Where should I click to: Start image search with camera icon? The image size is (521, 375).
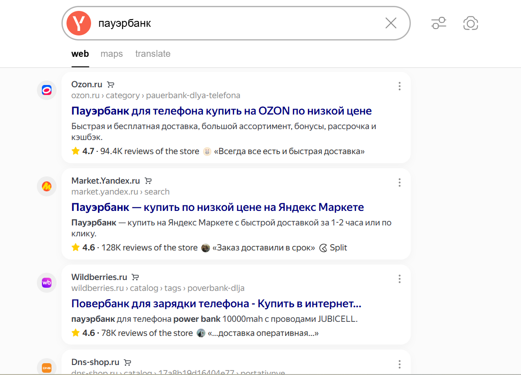point(470,23)
